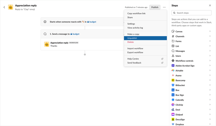Screen dimensions: 216x126
Task: Click the Bitbucket label in steps list
Action: tap(180, 85)
